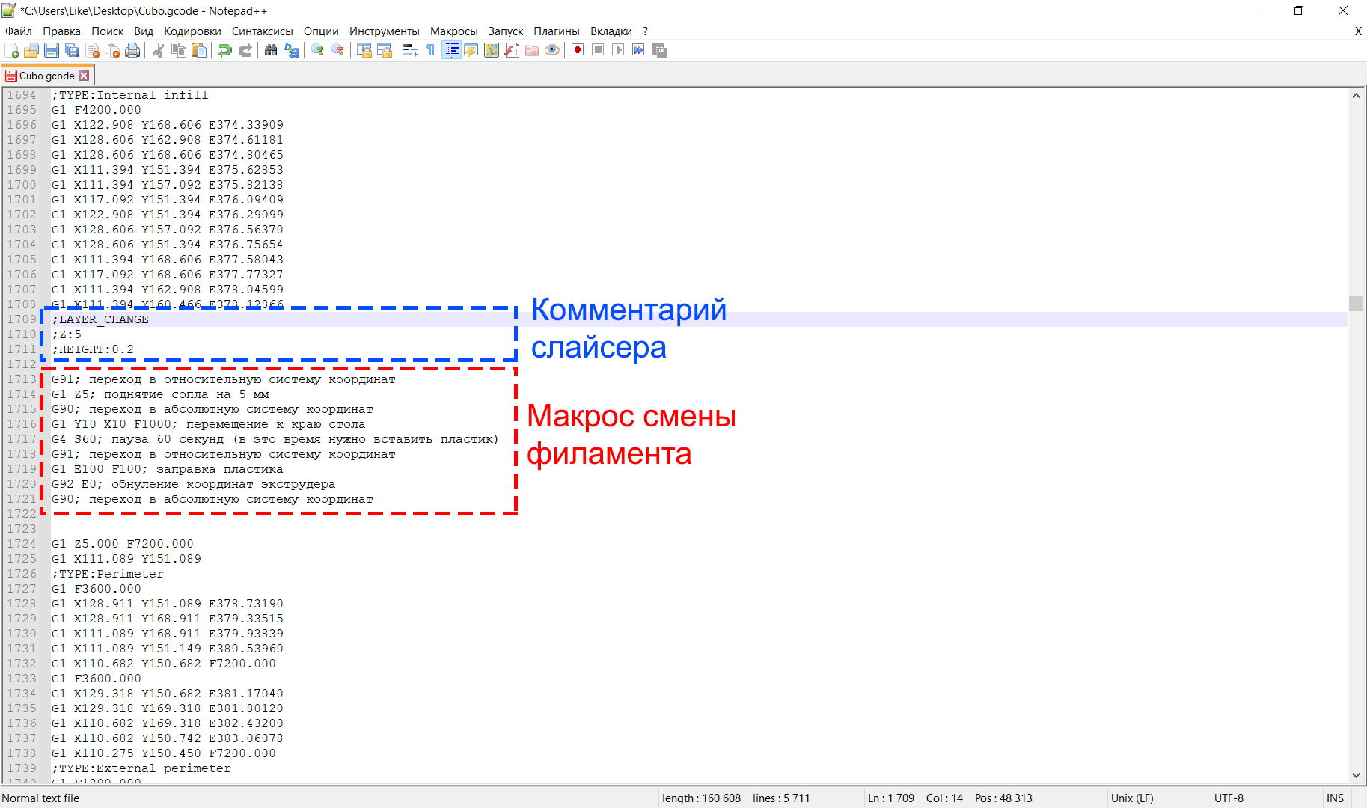Click the line ;TYPE:Internal infill
1367x808 pixels.
click(129, 95)
